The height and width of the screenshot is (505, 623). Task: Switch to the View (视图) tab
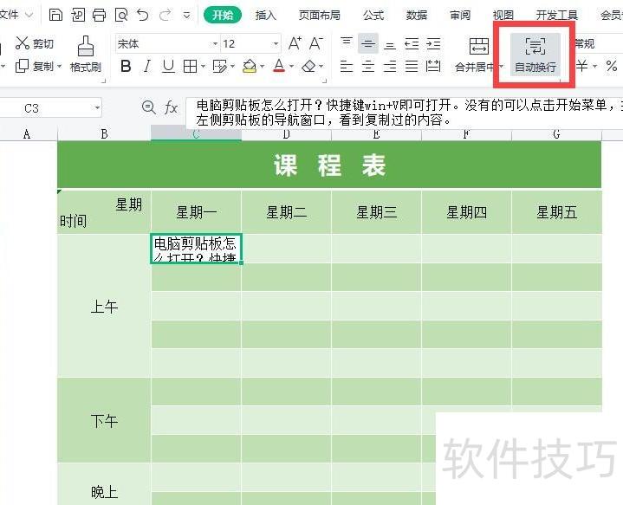(503, 15)
